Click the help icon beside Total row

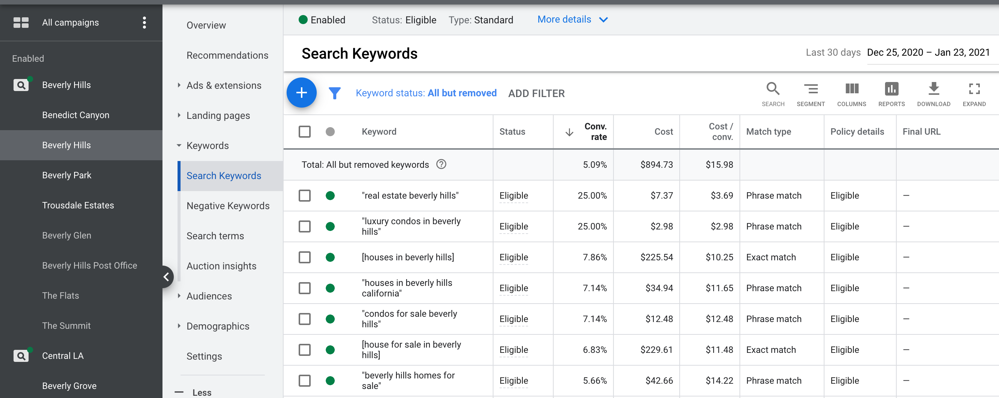(441, 164)
